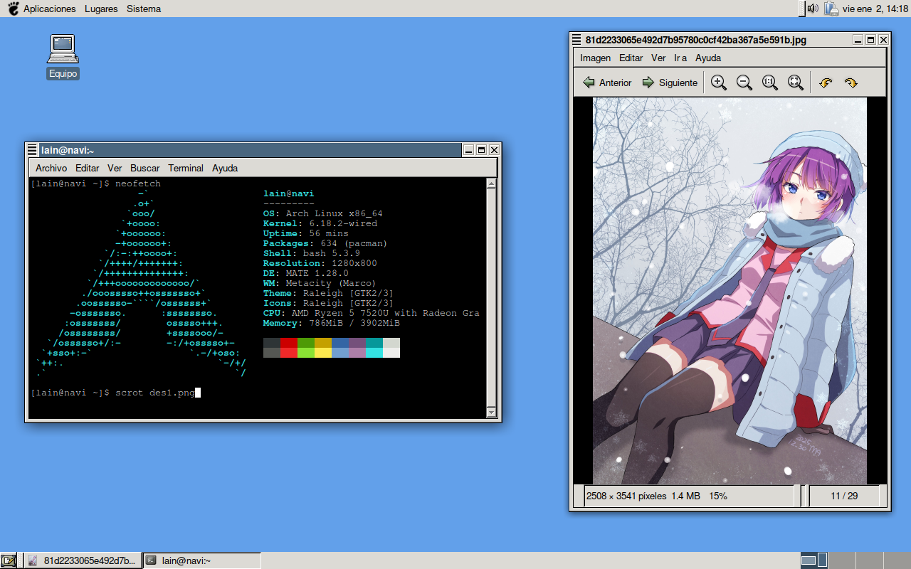Open the terminal's Ver menu
The width and height of the screenshot is (911, 569).
click(x=115, y=168)
